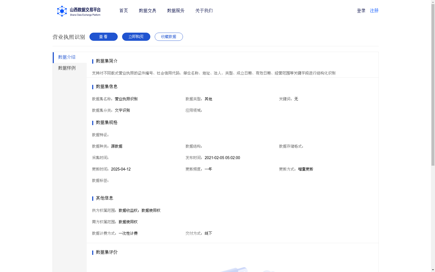The image size is (435, 272).
Task: Click the 查看 button
Action: [104, 37]
